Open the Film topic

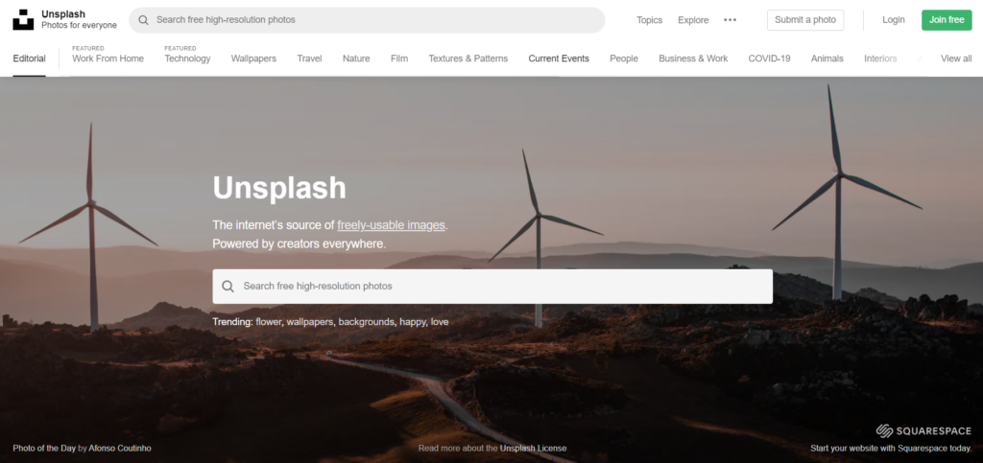pyautogui.click(x=399, y=58)
